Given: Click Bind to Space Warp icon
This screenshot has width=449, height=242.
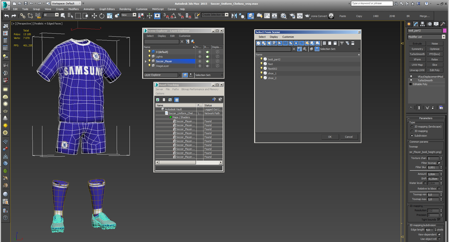Looking at the screenshot, I should [x=38, y=16].
